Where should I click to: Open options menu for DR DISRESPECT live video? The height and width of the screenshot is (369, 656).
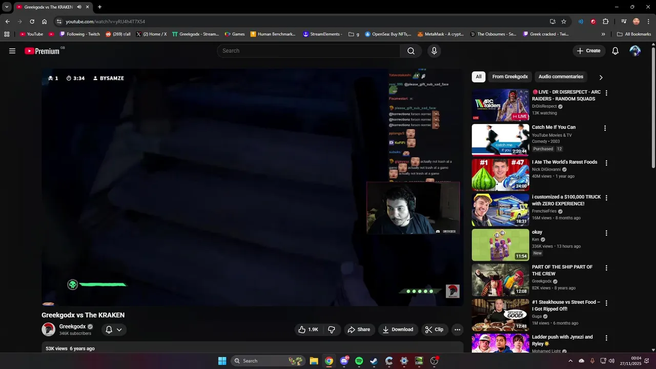coord(606,93)
